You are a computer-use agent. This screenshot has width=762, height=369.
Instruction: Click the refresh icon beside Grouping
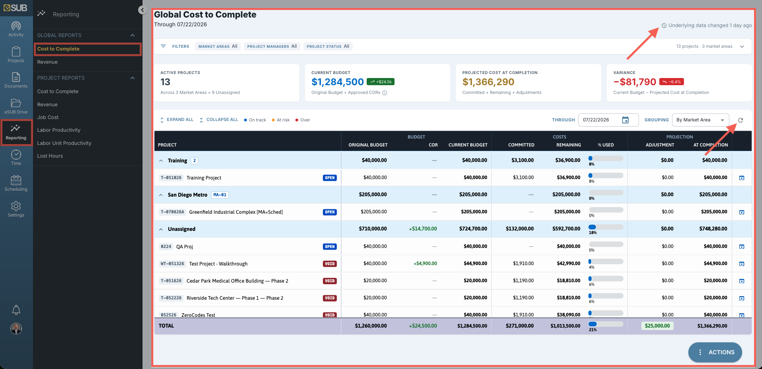741,120
